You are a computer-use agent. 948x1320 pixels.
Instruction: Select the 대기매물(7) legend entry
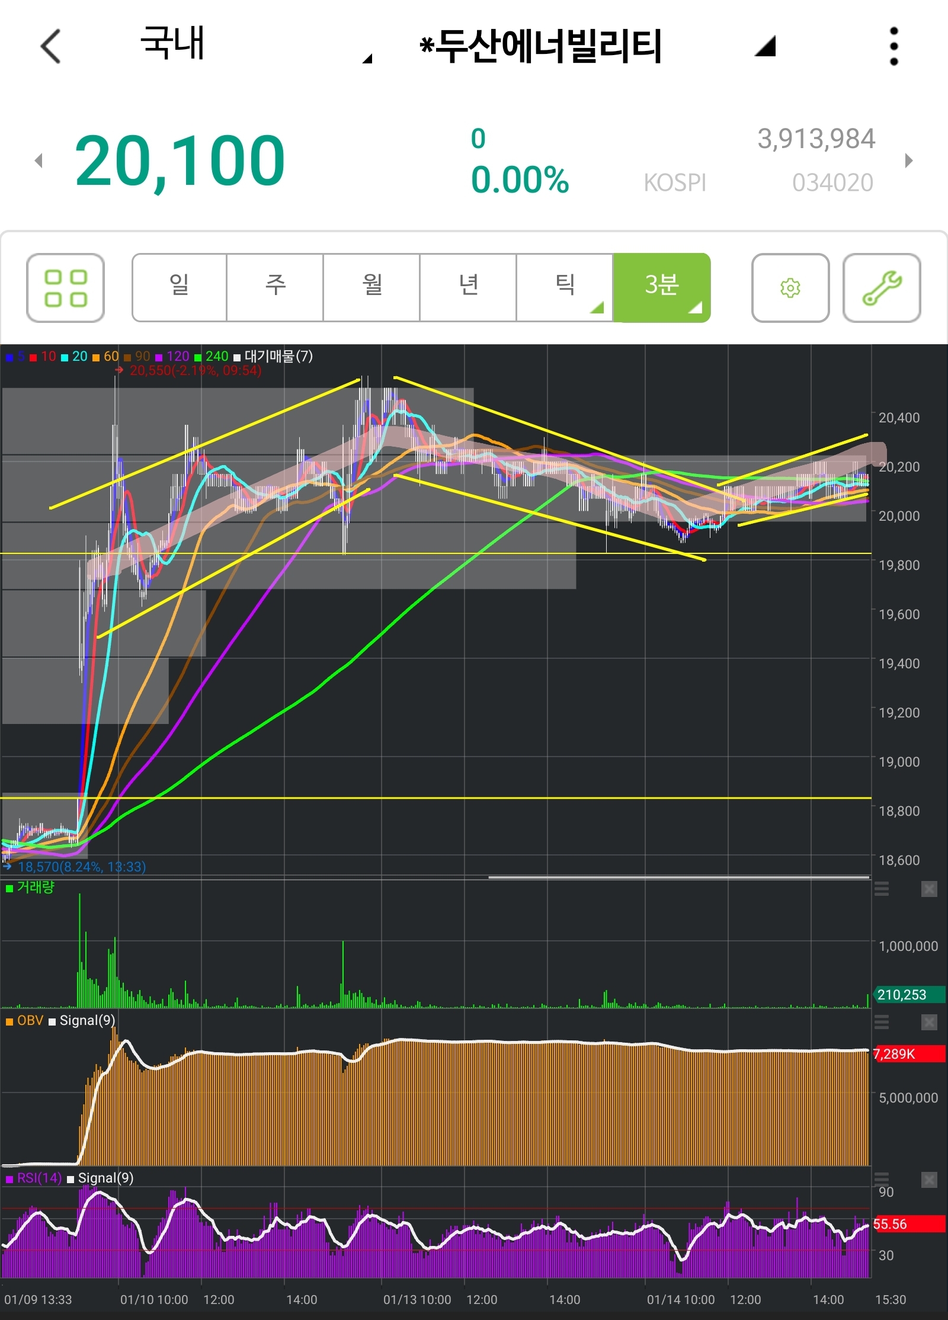click(x=273, y=356)
